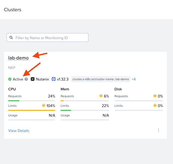Click the Disk section heading
Screen dimensions: 173x164
[118, 89]
